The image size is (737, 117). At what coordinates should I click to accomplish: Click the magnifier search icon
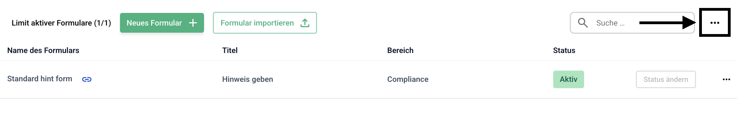(x=582, y=23)
